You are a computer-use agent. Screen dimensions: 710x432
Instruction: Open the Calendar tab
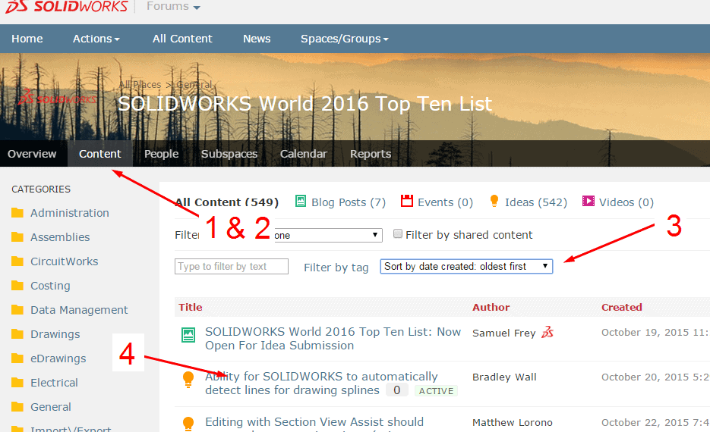[303, 154]
